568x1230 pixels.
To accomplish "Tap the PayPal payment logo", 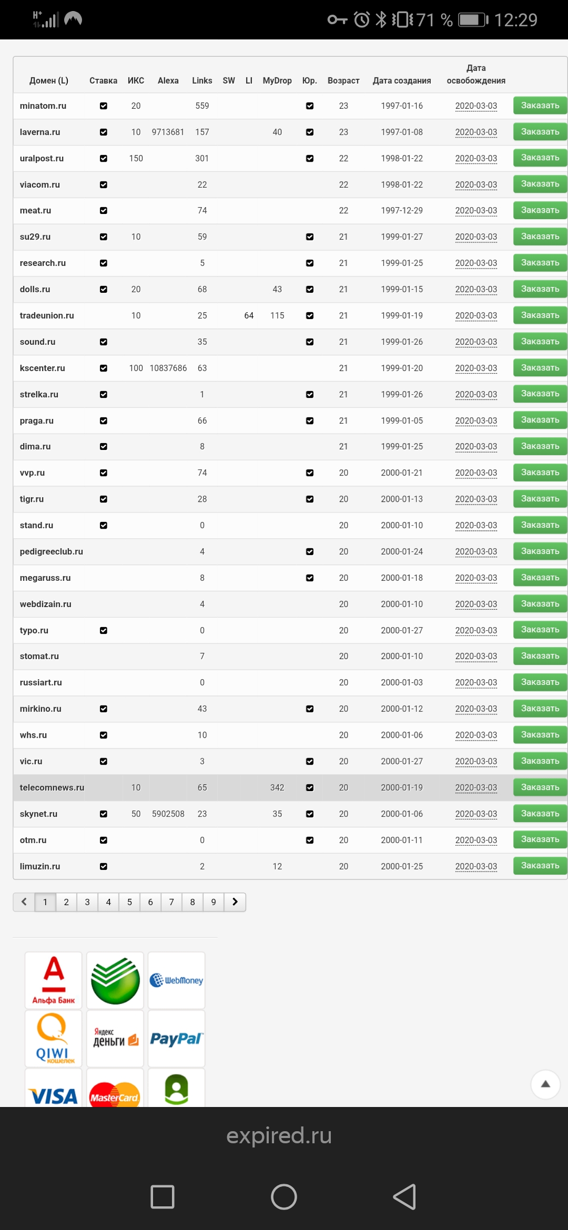I will point(176,1039).
